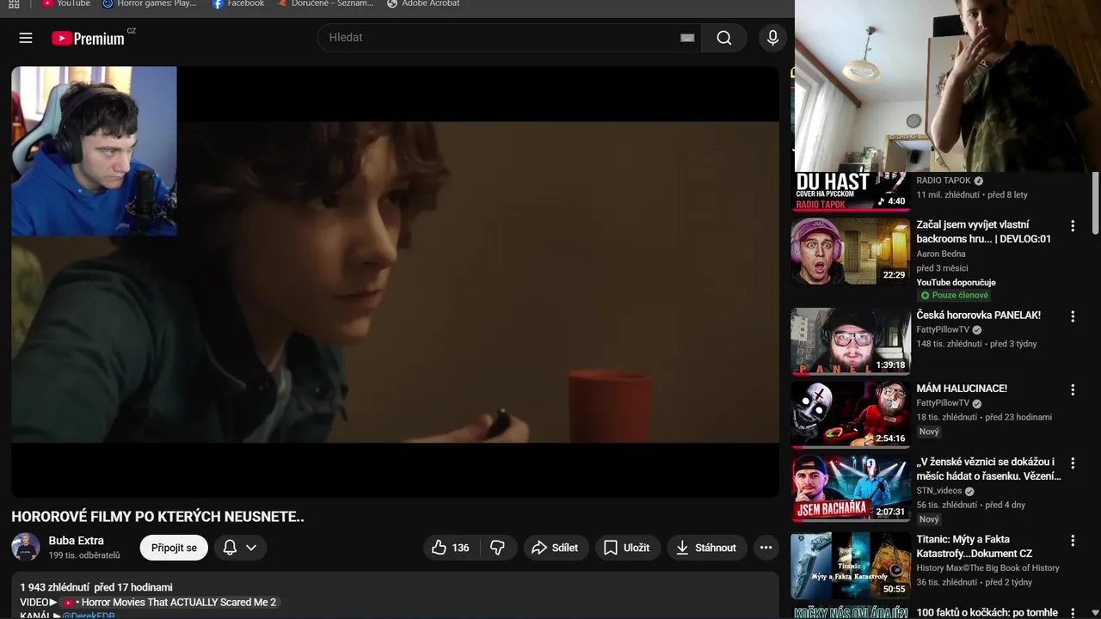Image resolution: width=1101 pixels, height=619 pixels.
Task: Click the Pouze členové members-only badge
Action: [954, 295]
